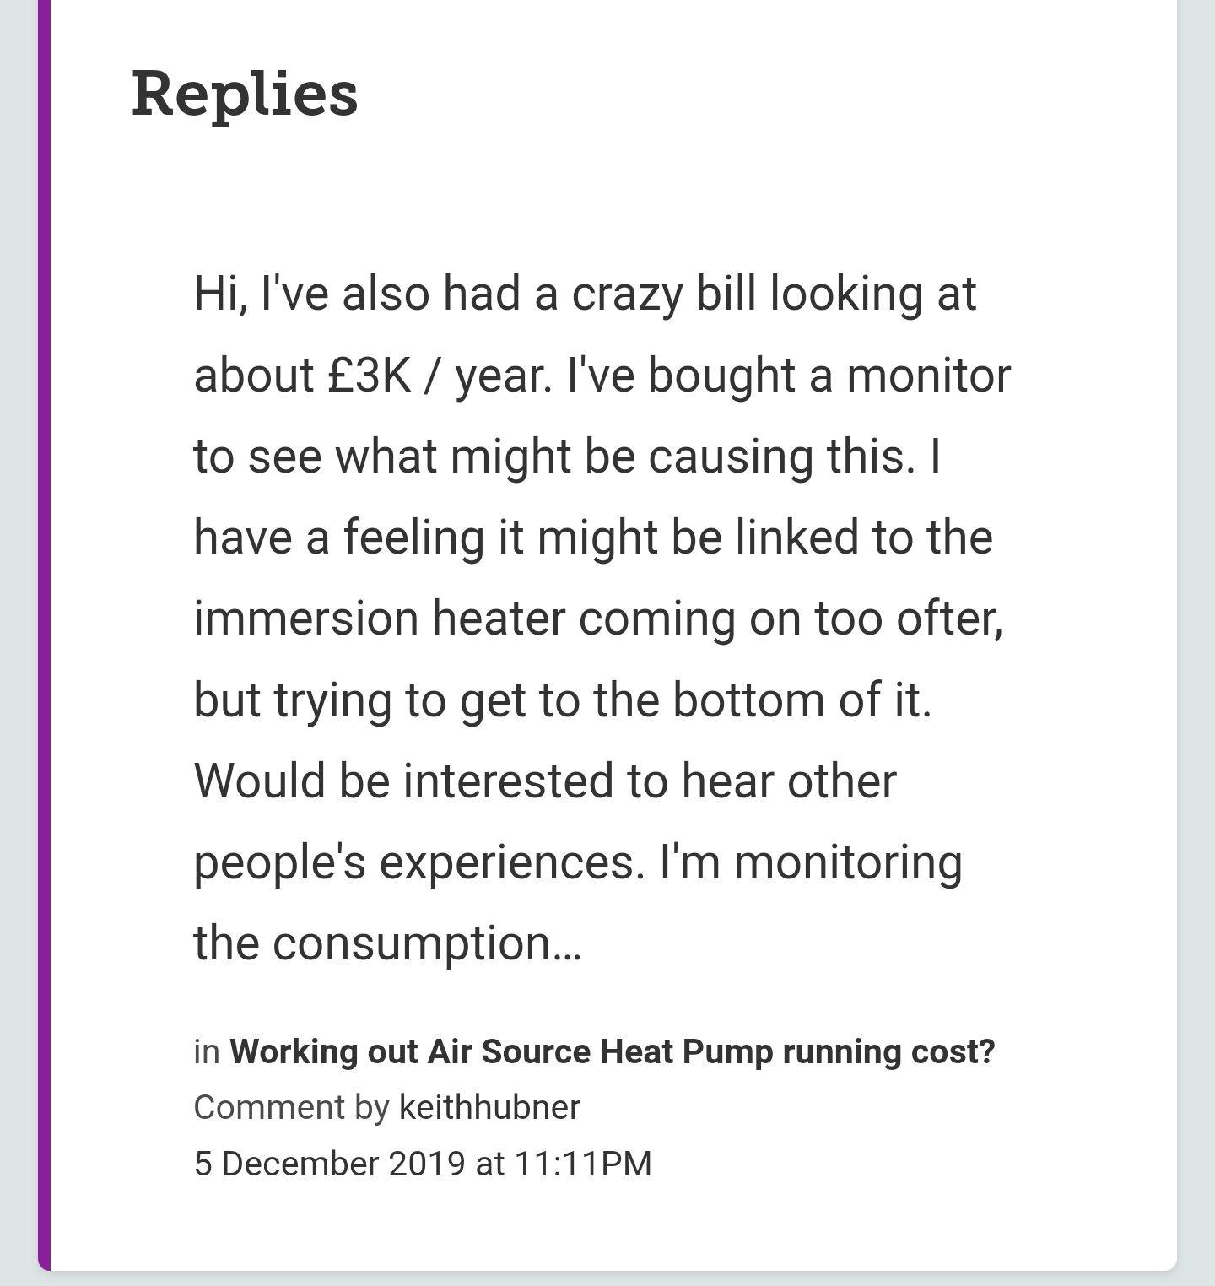Click the blank white area right of Replies
1215x1286 pixels.
click(759, 94)
